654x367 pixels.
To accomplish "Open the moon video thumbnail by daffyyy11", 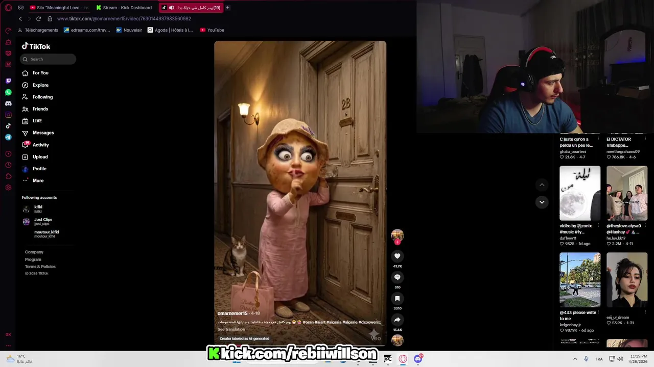I will (x=580, y=193).
